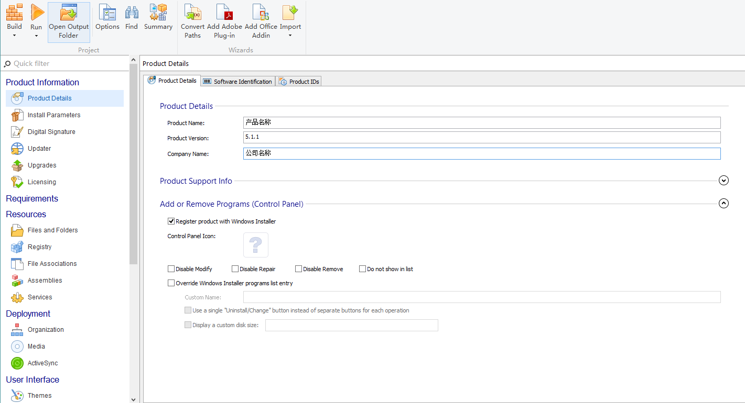Open Digital Signature page in sidebar
This screenshot has height=403, width=745.
pos(51,132)
